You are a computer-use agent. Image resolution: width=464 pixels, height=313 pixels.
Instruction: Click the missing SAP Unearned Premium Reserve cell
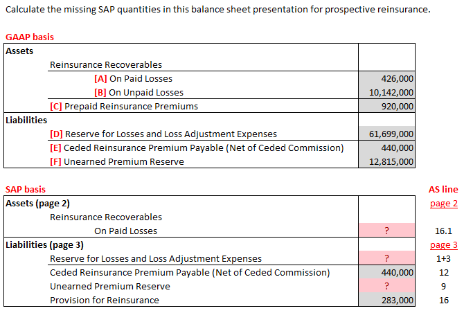(386, 286)
